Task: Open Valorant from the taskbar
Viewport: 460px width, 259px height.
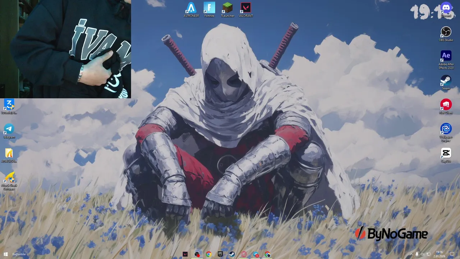Action: (x=185, y=254)
